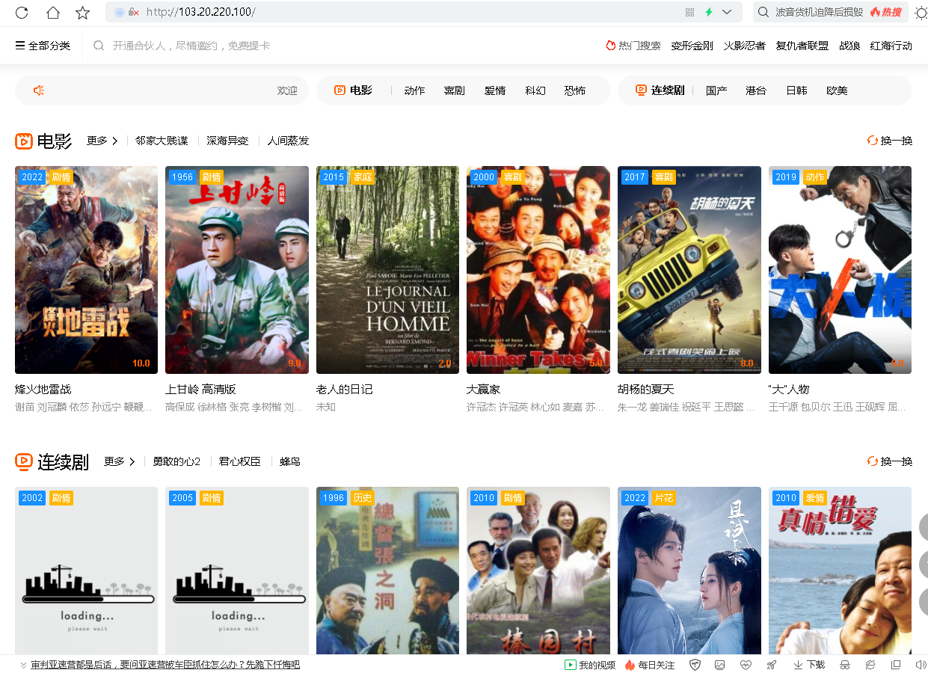
Task: Open 每日关注 in the status bar
Action: coord(650,665)
